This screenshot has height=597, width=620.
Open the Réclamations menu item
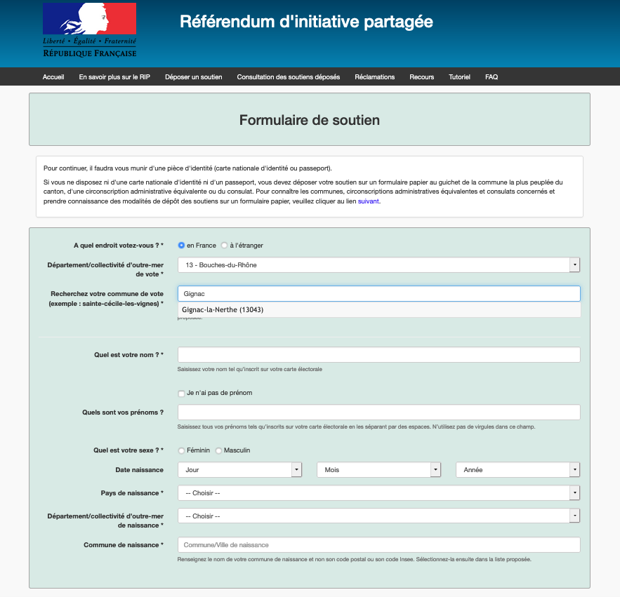(x=375, y=77)
